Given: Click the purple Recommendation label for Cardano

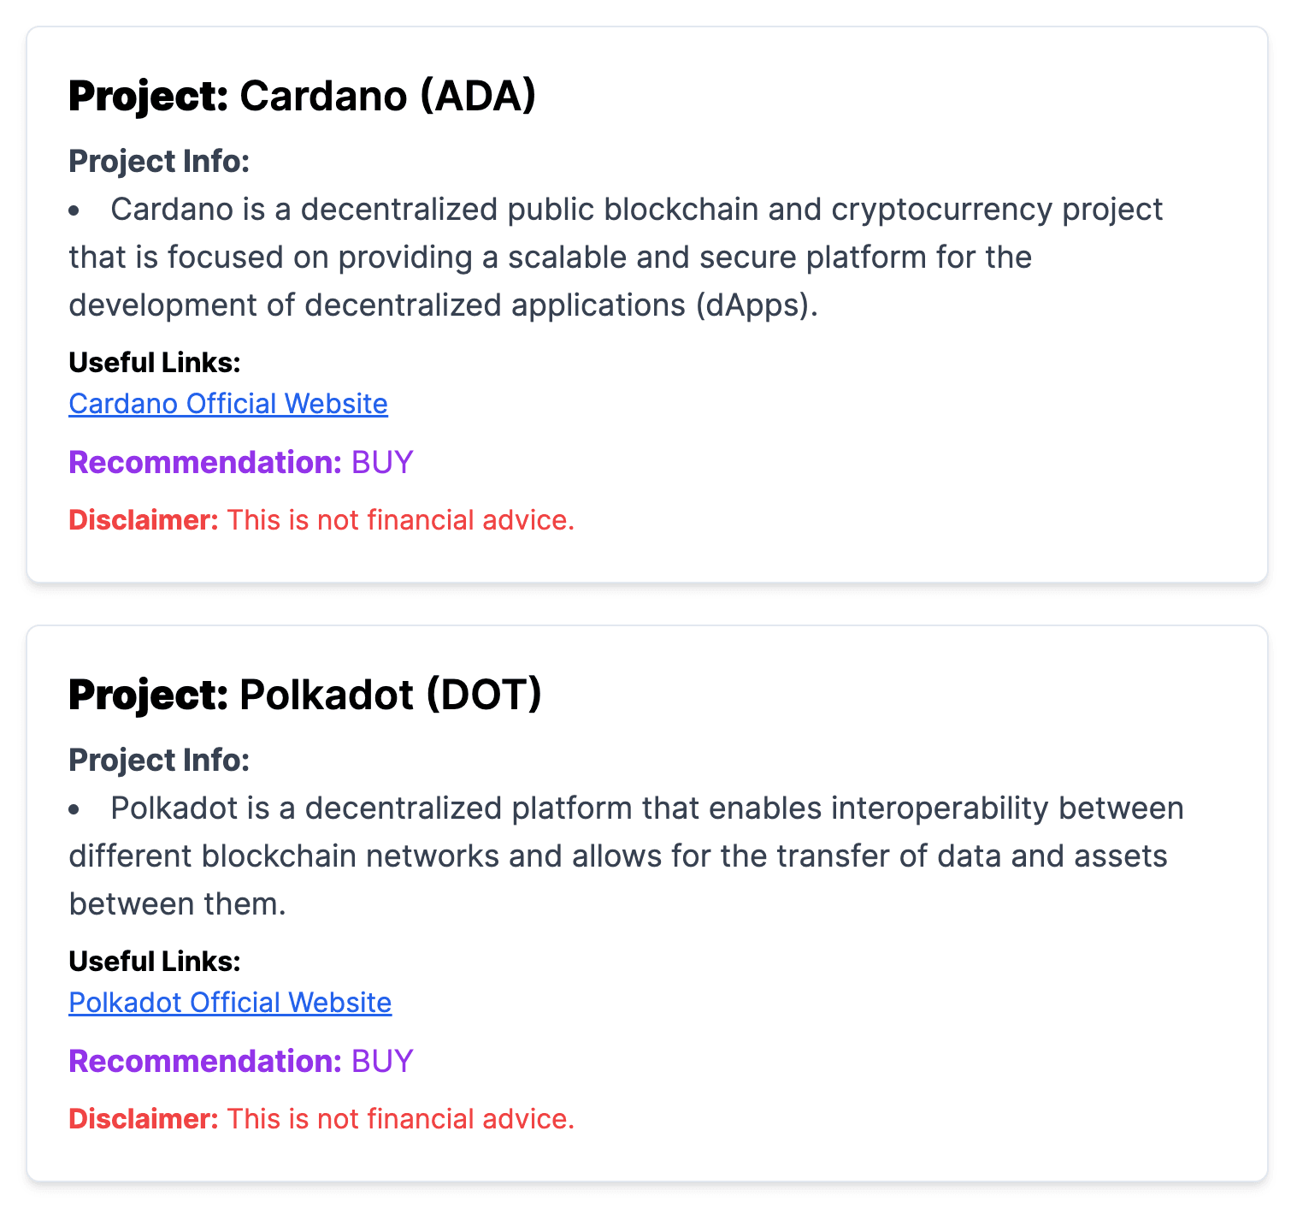Looking at the screenshot, I should coord(205,463).
